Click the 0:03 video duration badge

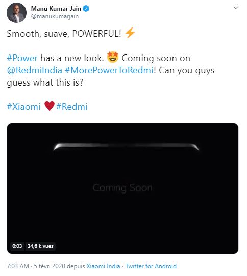[x=17, y=246]
